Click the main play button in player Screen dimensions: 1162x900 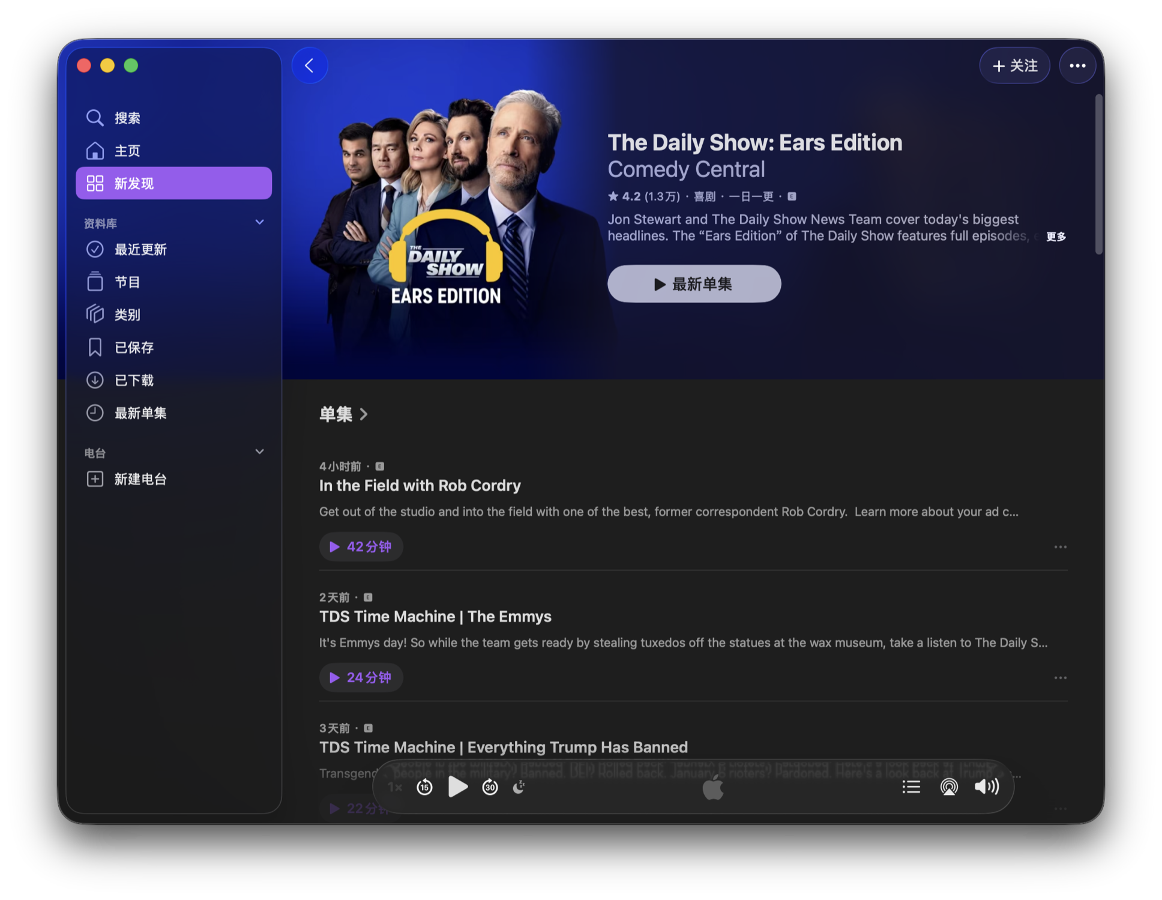[x=457, y=787]
